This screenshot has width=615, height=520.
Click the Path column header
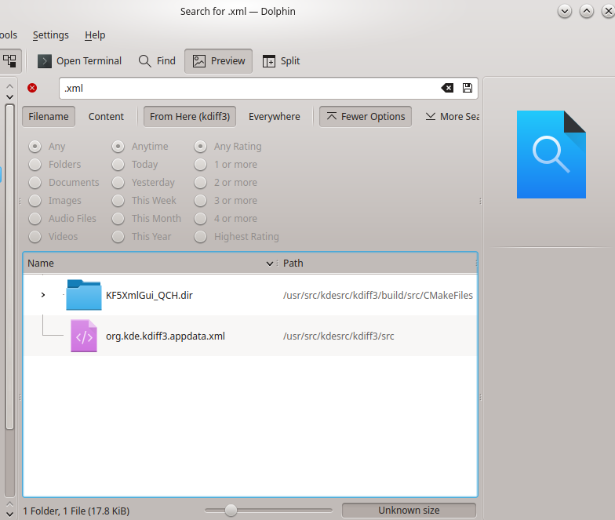[x=378, y=264]
